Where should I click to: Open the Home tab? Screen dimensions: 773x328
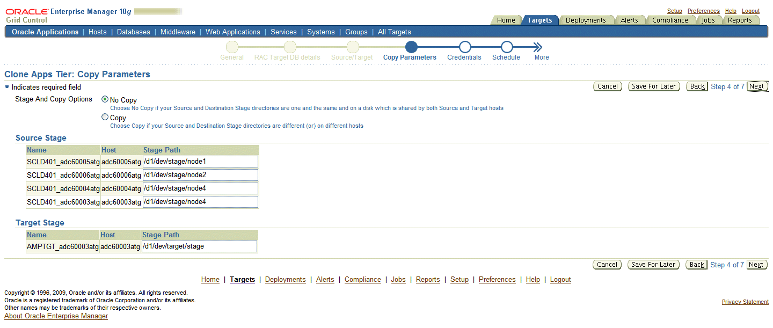coord(506,20)
